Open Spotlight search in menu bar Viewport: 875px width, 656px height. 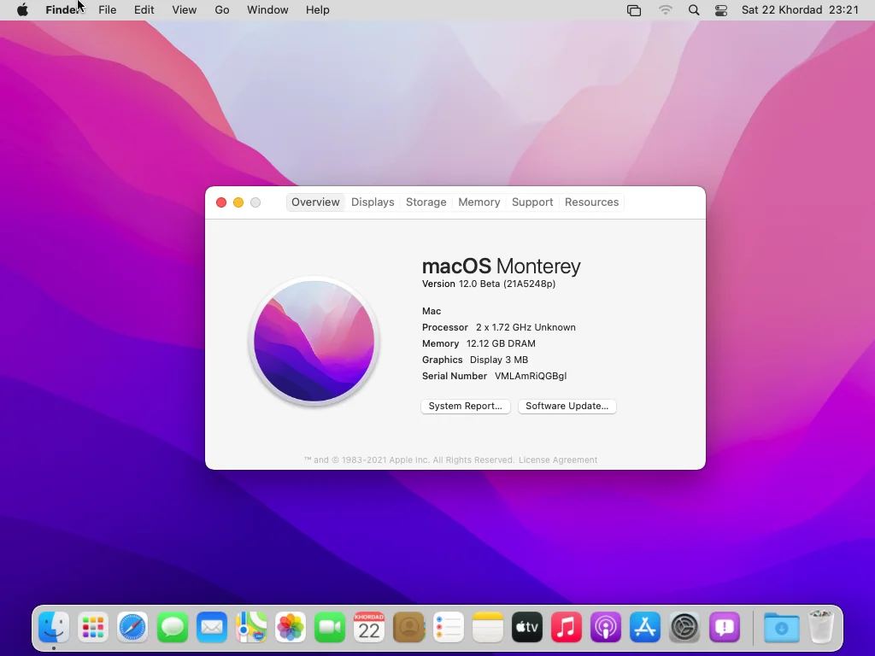click(694, 10)
